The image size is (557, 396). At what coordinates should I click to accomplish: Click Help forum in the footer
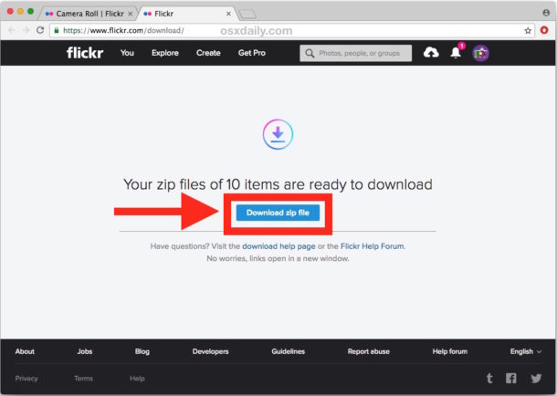point(450,351)
